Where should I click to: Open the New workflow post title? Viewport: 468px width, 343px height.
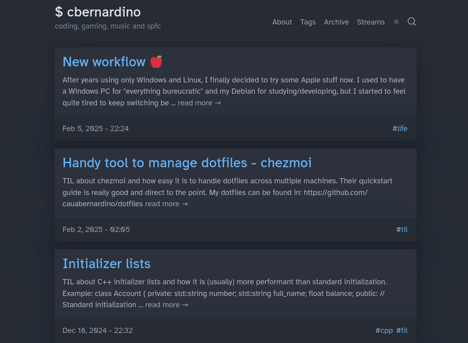pos(104,62)
